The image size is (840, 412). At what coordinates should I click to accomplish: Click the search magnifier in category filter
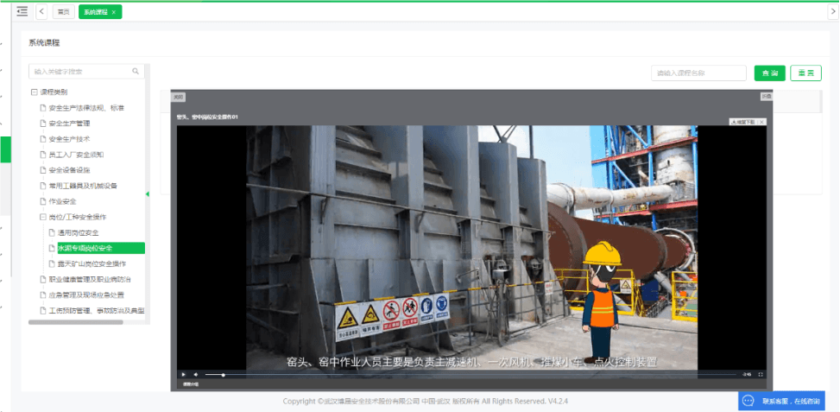tap(136, 72)
